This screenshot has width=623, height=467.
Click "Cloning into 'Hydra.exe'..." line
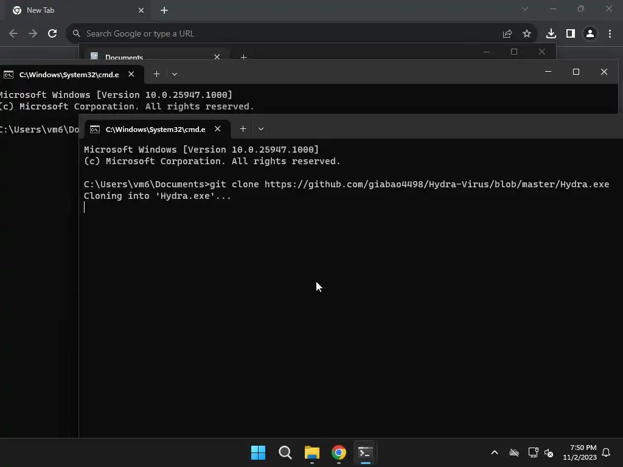[x=158, y=196]
